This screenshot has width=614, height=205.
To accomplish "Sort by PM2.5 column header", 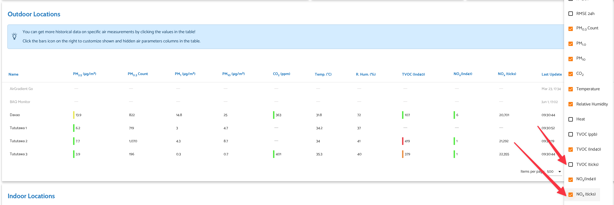I will [85, 74].
